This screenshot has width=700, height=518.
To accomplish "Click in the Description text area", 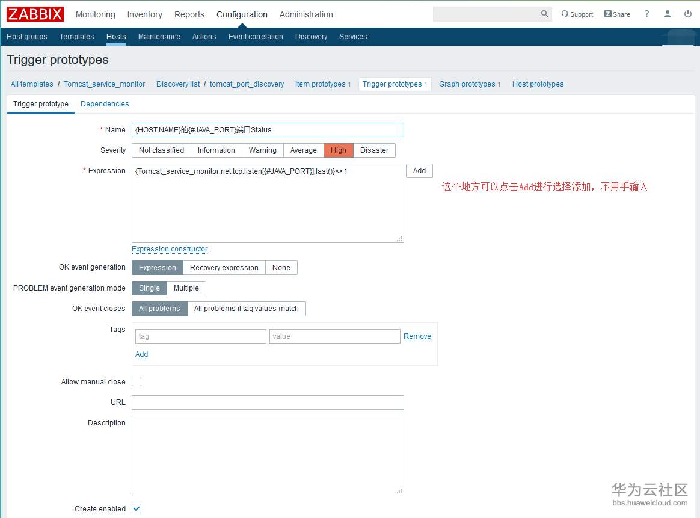I will tap(268, 455).
